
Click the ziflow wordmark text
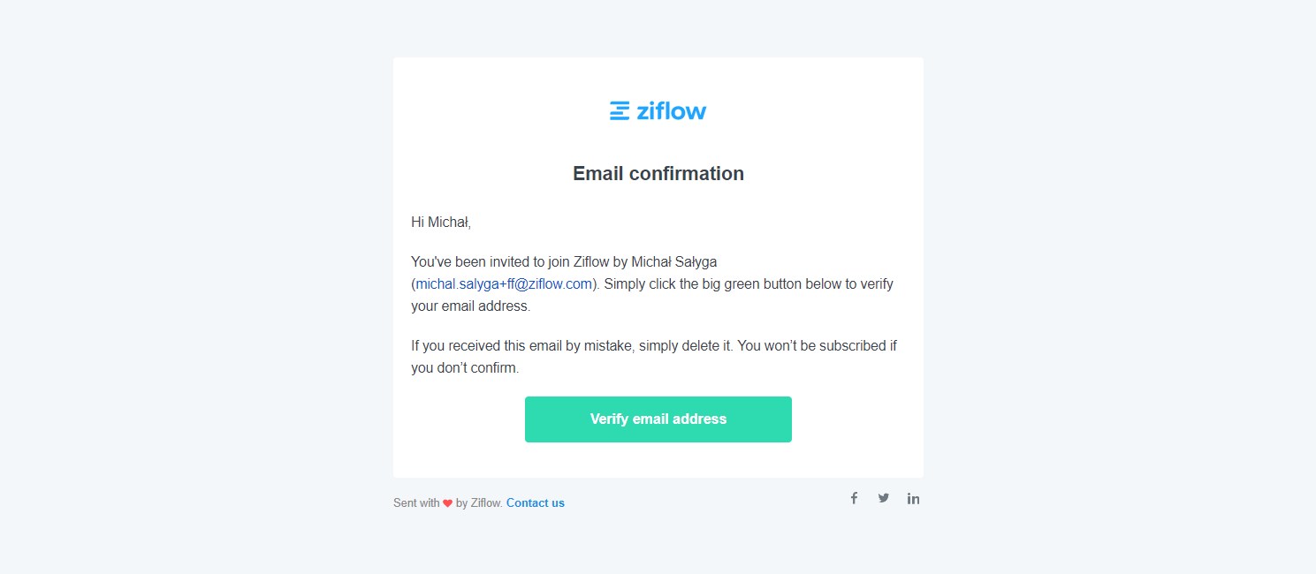pos(671,110)
